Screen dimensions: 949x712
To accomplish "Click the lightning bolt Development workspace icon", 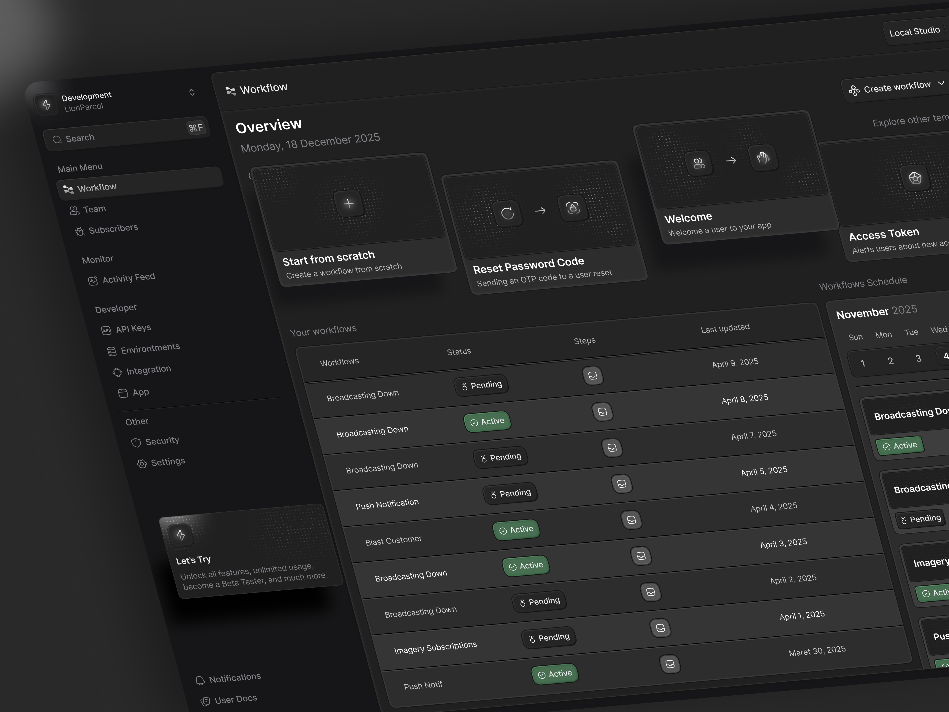I will [47, 104].
